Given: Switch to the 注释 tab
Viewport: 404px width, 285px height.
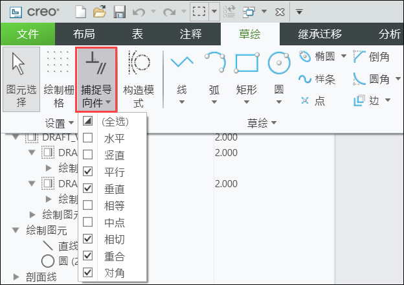Looking at the screenshot, I should (x=192, y=34).
